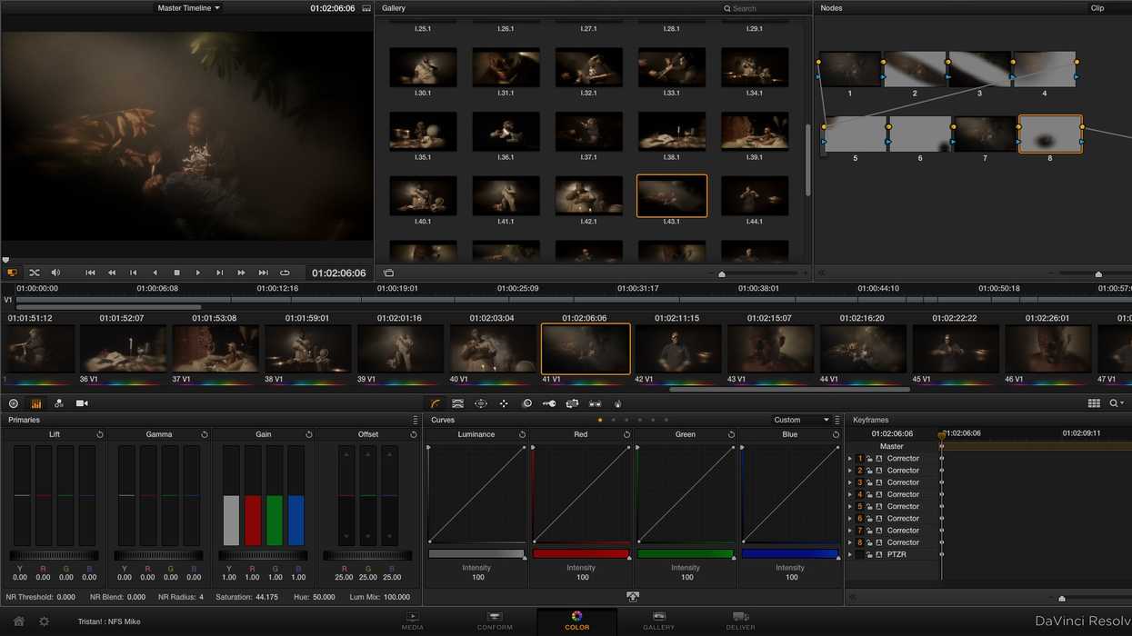This screenshot has width=1132, height=636.
Task: Open the Master Timeline dropdown
Action: pyautogui.click(x=189, y=8)
